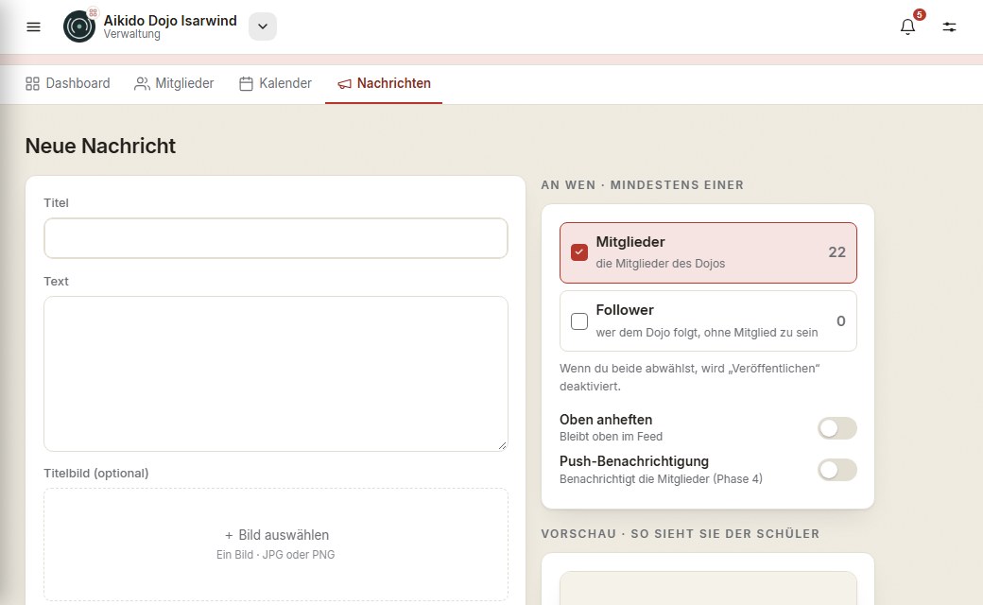Screen dimensions: 983x605
Task: Click the Dashboard grid icon
Action: [32, 83]
